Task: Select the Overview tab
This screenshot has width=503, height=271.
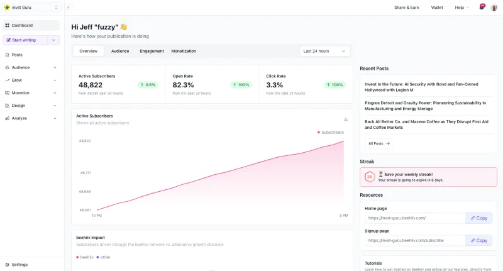Action: tap(88, 51)
